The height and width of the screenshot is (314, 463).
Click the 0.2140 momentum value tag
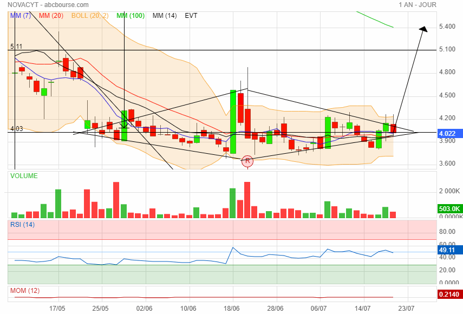point(449,294)
